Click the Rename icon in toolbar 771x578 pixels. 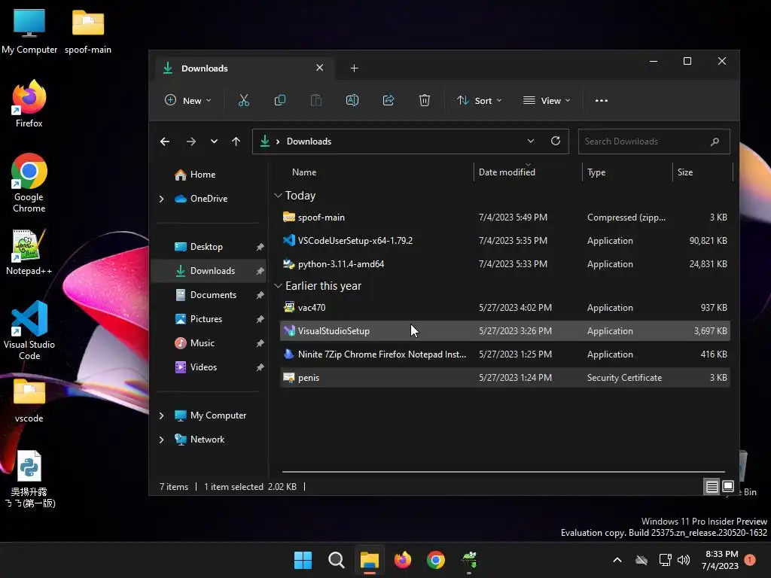[352, 100]
